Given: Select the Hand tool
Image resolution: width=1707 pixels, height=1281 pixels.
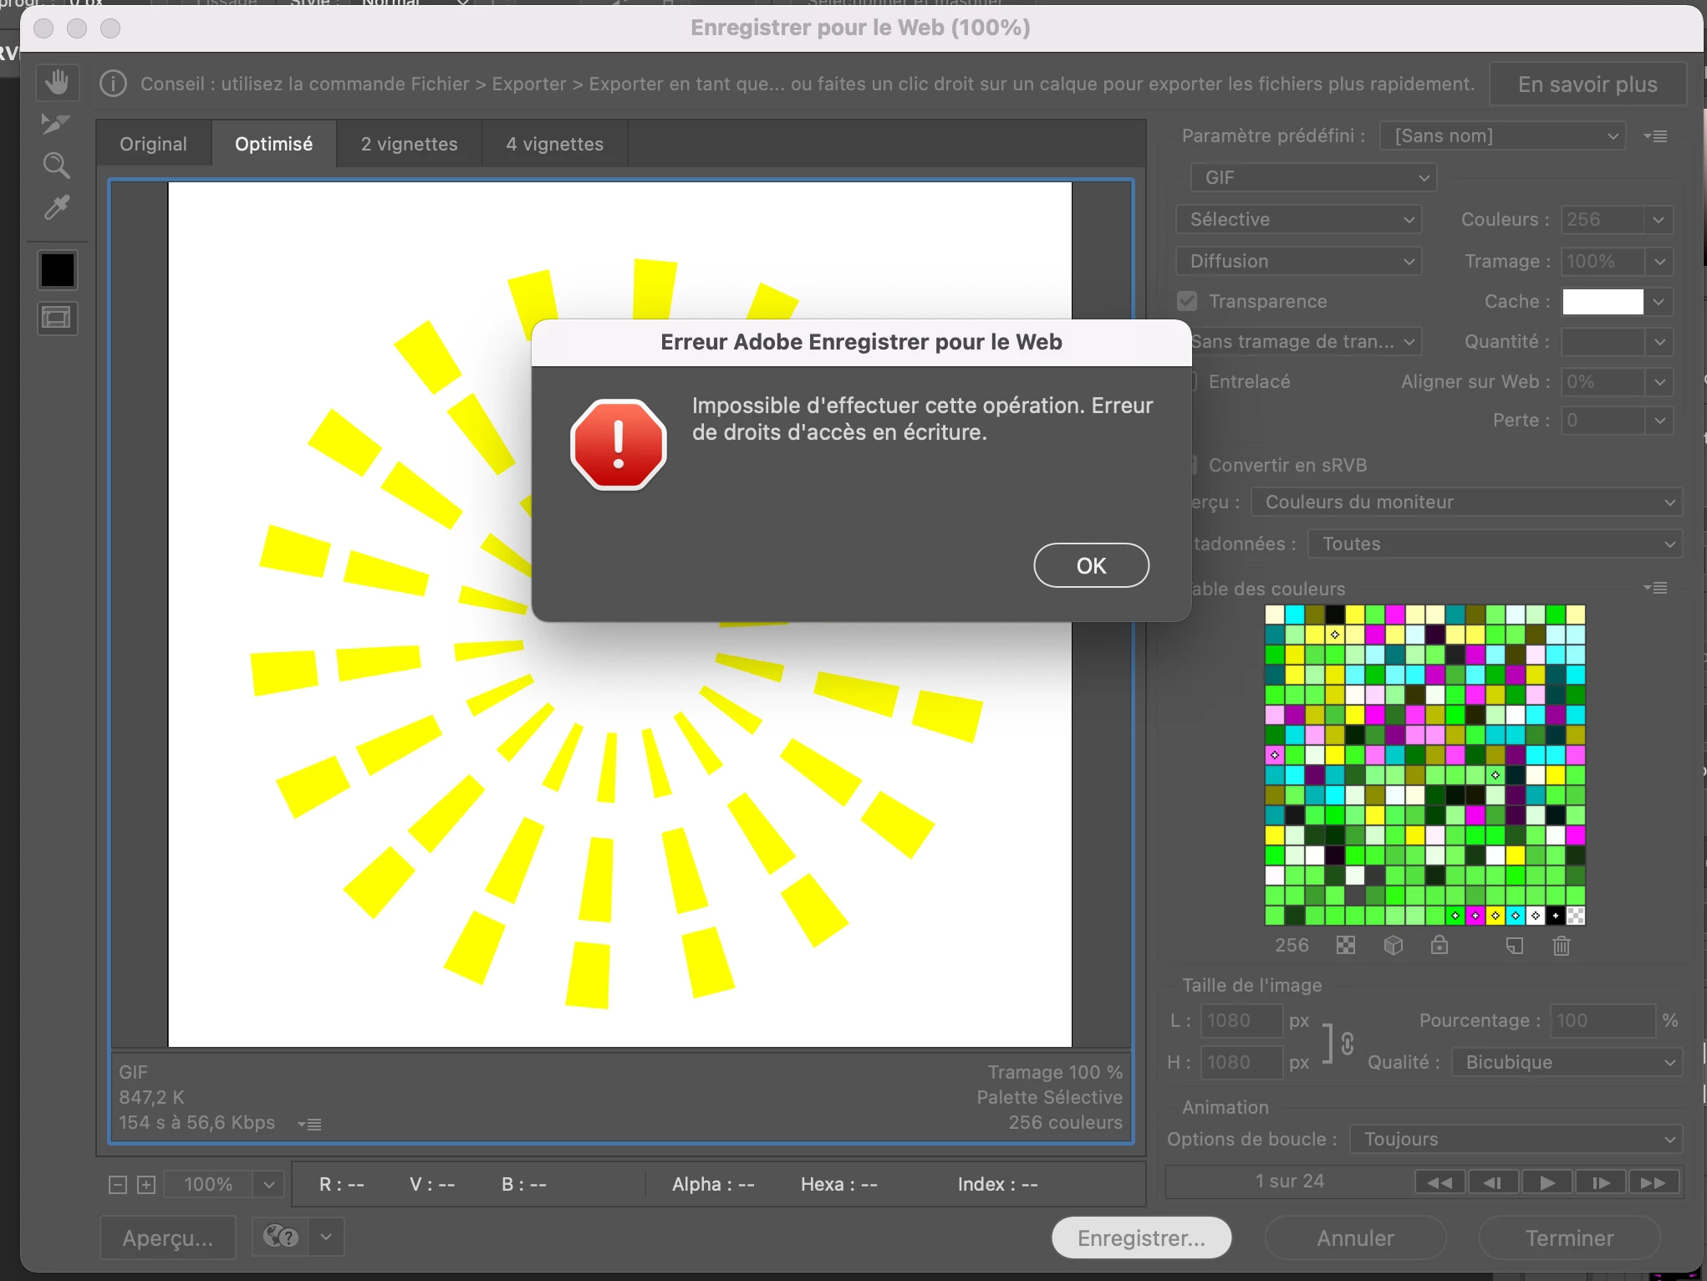Looking at the screenshot, I should tap(57, 83).
